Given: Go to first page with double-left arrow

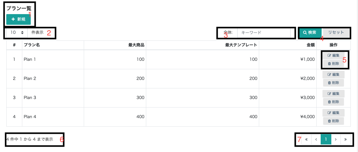Looking at the screenshot, I should [x=307, y=139].
